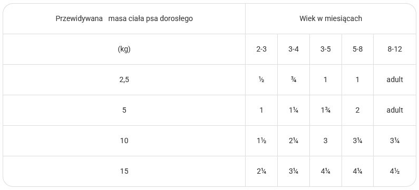
Task: Click 'adult' in the 2,5 kg row
Action: [395, 80]
